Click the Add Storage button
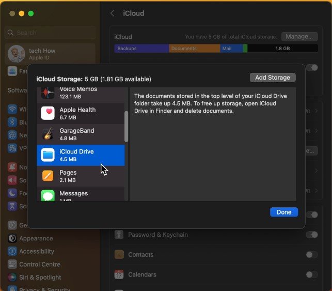332x291 pixels. pyautogui.click(x=273, y=78)
